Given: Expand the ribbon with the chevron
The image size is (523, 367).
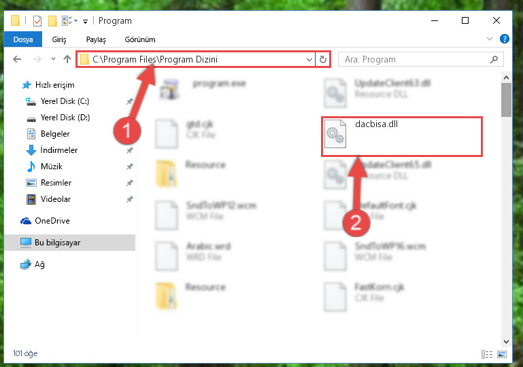Looking at the screenshot, I should (489, 39).
